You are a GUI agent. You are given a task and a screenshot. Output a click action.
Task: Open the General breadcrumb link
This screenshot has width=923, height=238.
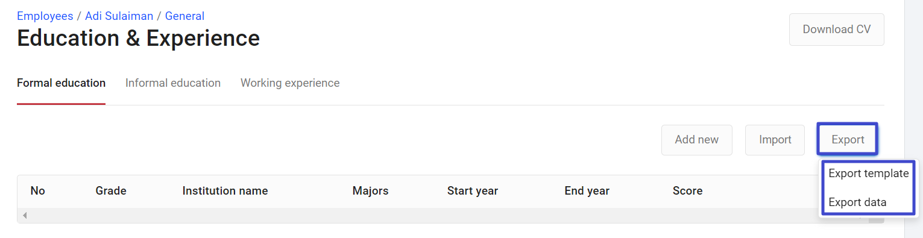(184, 16)
